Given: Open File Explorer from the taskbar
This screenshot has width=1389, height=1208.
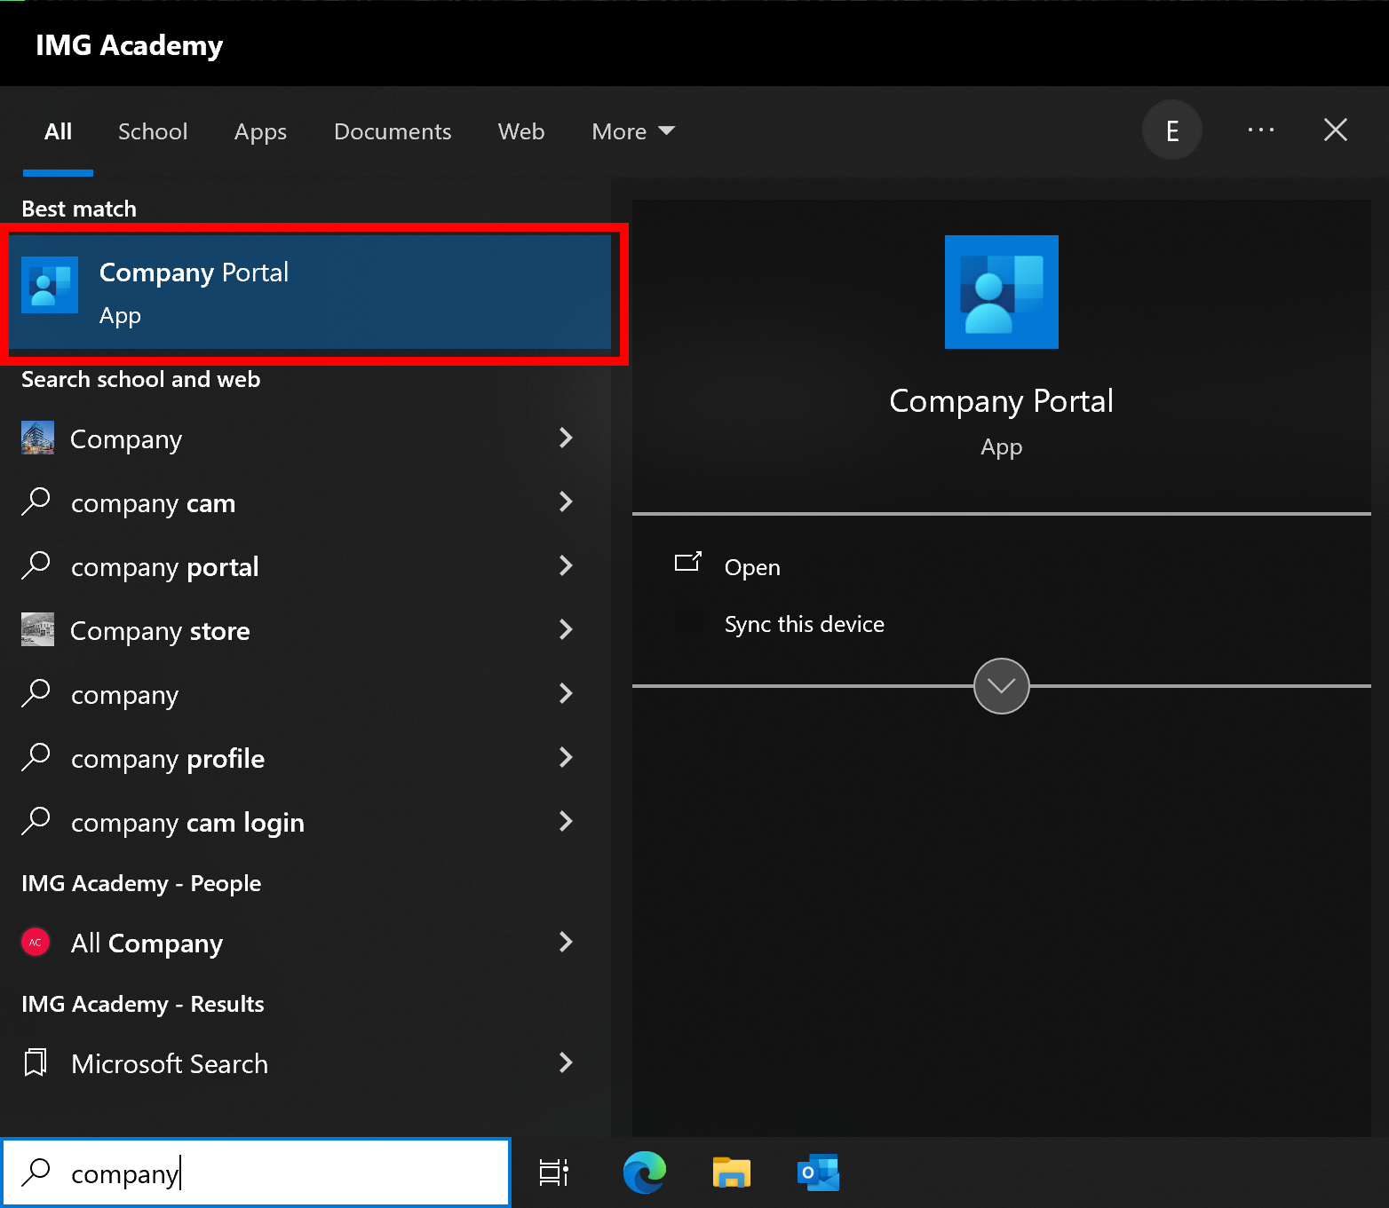Looking at the screenshot, I should pos(732,1172).
